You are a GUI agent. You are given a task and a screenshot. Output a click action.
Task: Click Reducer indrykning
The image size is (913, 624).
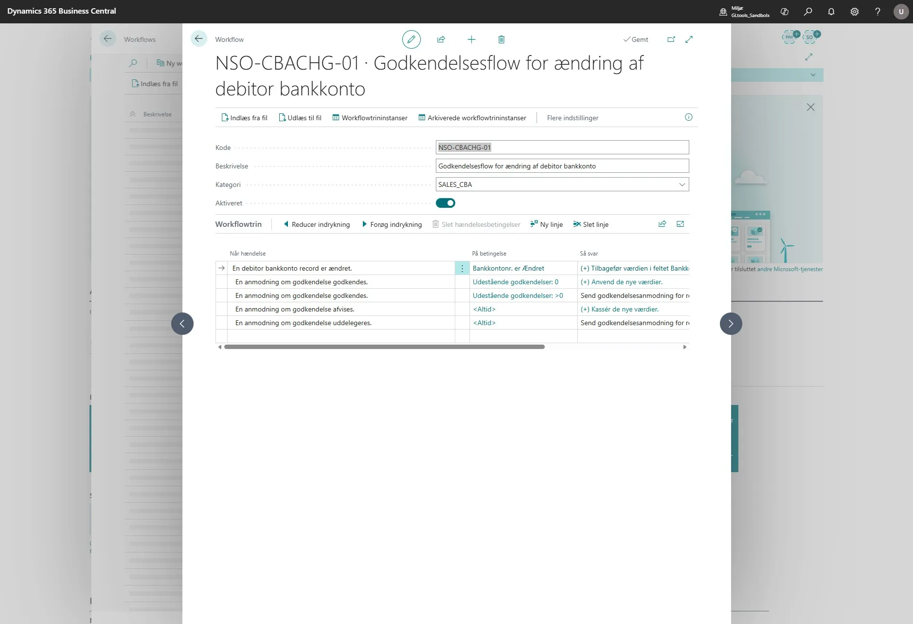317,224
